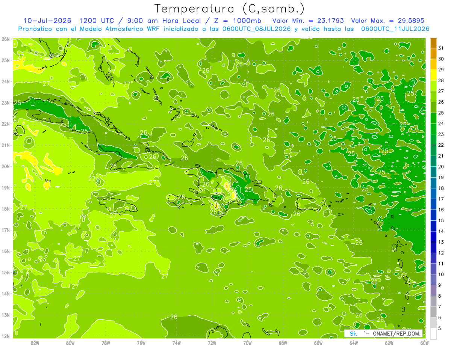Image resolution: width=451 pixels, height=348 pixels.
Task: Click the "ONAMET/REP.DOM." credit label
Action: 397,333
